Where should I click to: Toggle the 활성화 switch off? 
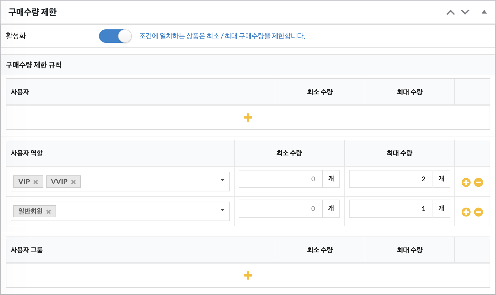tap(115, 36)
